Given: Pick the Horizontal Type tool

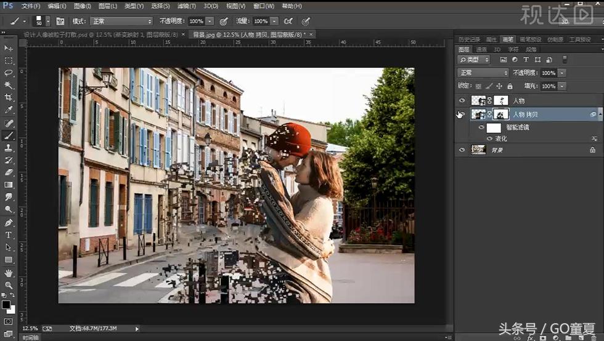Looking at the screenshot, I should 9,235.
